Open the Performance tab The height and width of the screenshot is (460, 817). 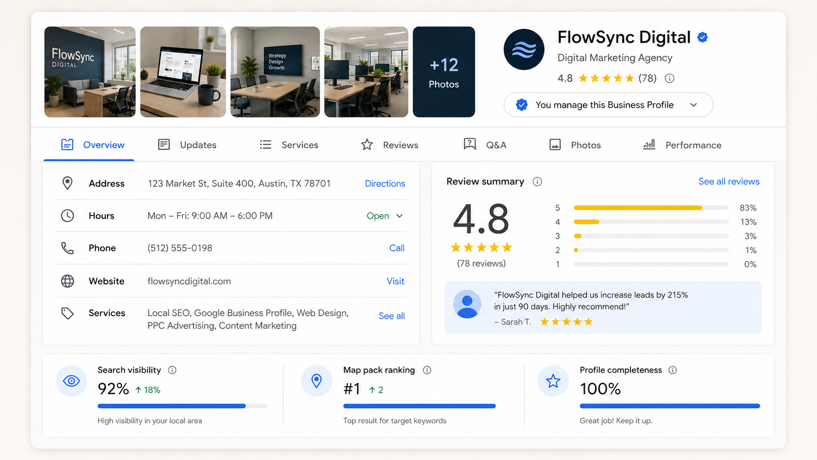(x=682, y=145)
